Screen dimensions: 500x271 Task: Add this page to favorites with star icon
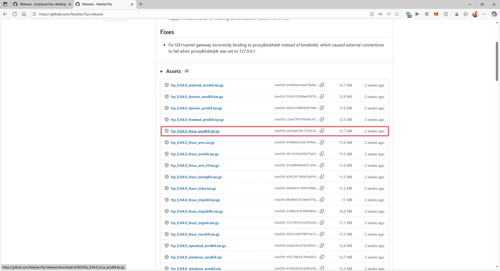point(397,14)
